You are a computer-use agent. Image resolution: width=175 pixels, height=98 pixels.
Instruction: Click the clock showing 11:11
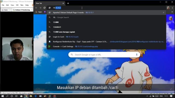(x=166, y=96)
